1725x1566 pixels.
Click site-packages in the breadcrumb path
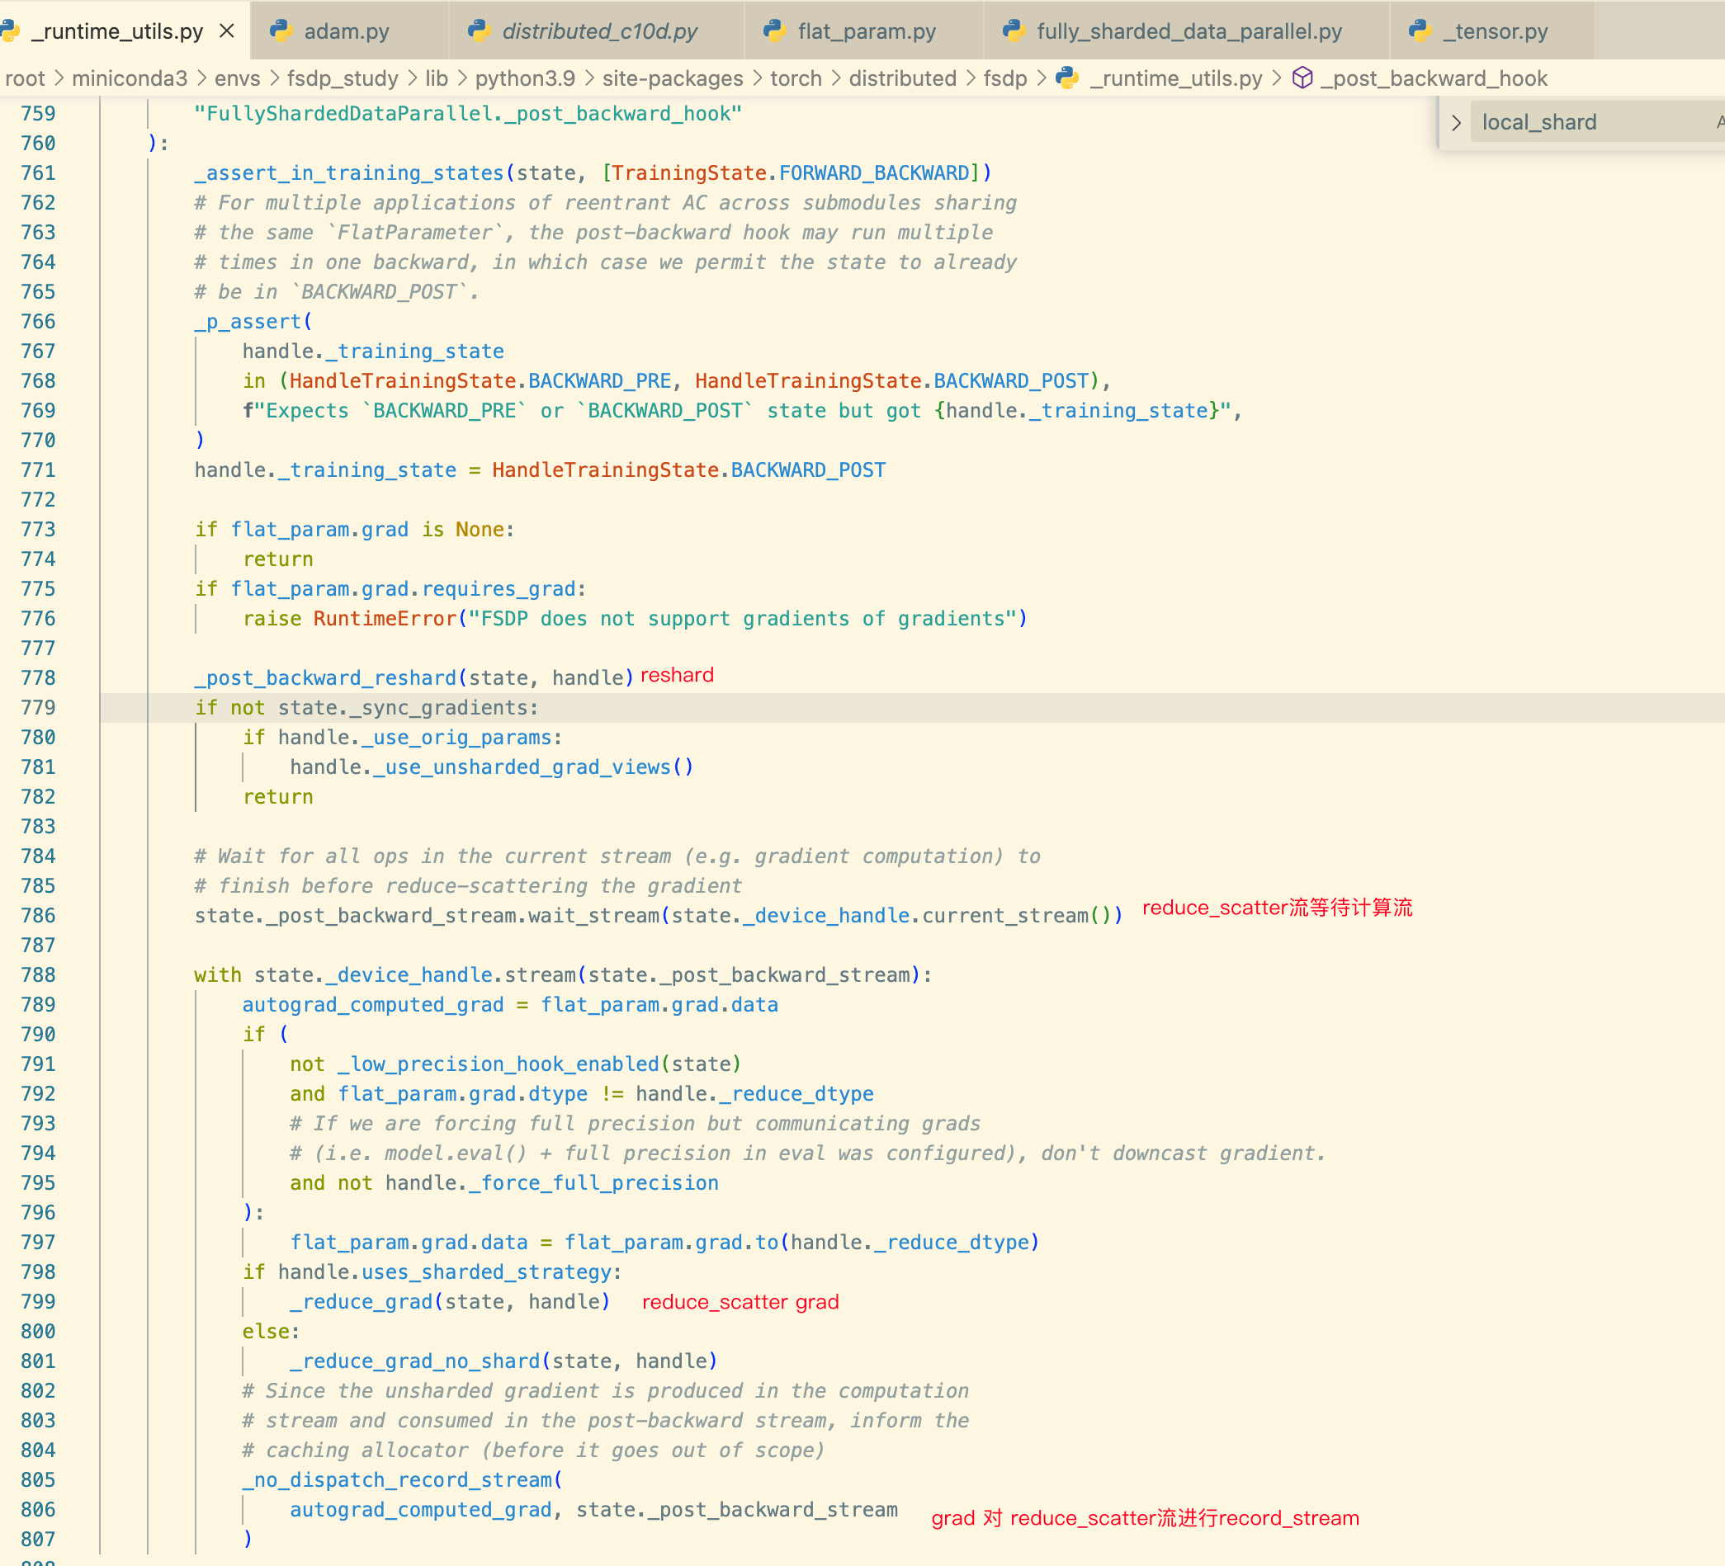673,78
